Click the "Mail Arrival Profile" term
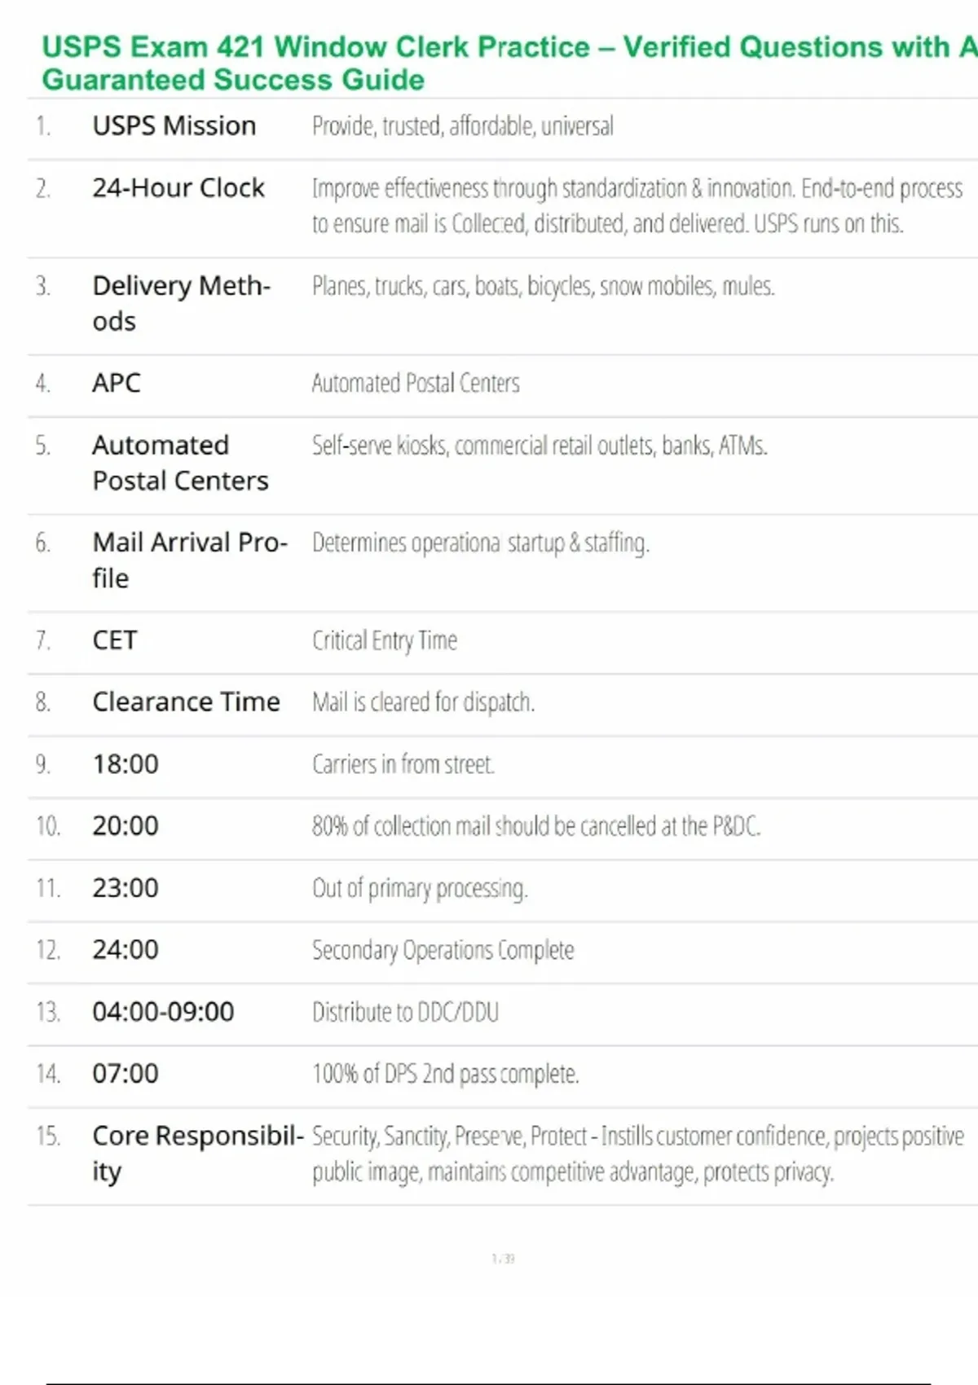Viewport: 978px width, 1385px height. [x=189, y=560]
